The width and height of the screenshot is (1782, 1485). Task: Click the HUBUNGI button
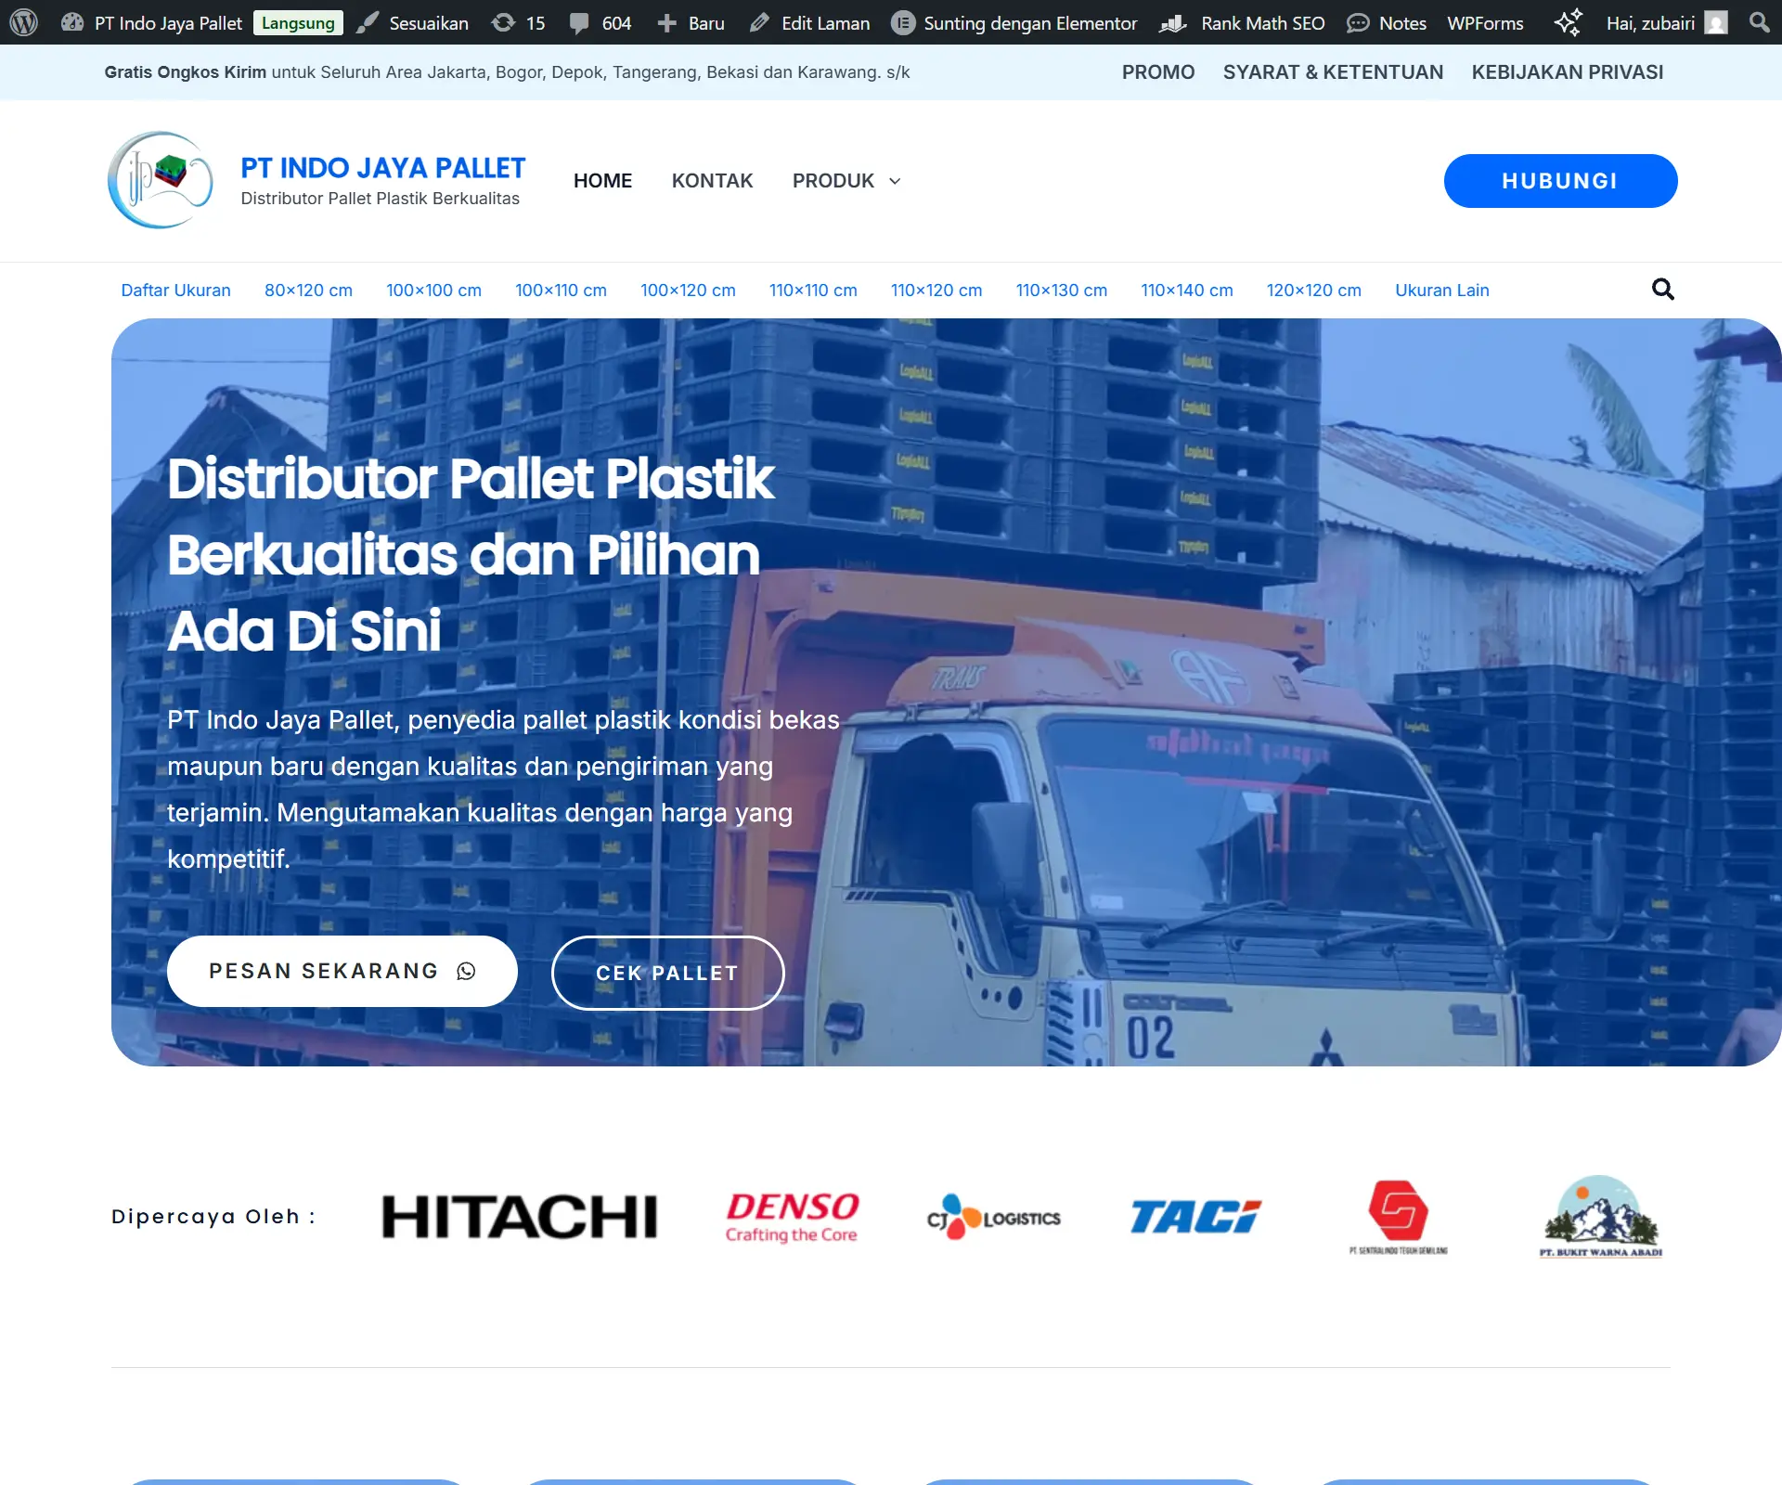(x=1559, y=181)
